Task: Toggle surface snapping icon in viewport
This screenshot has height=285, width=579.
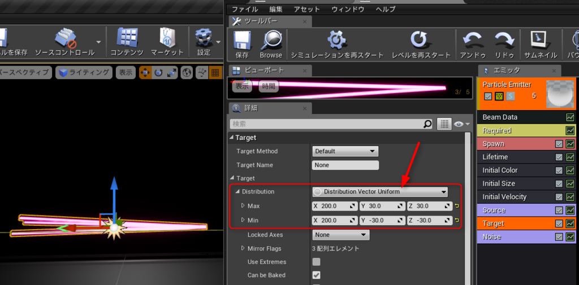Action: [202, 73]
